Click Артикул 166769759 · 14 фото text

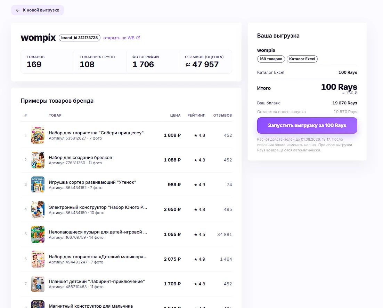[76, 238]
